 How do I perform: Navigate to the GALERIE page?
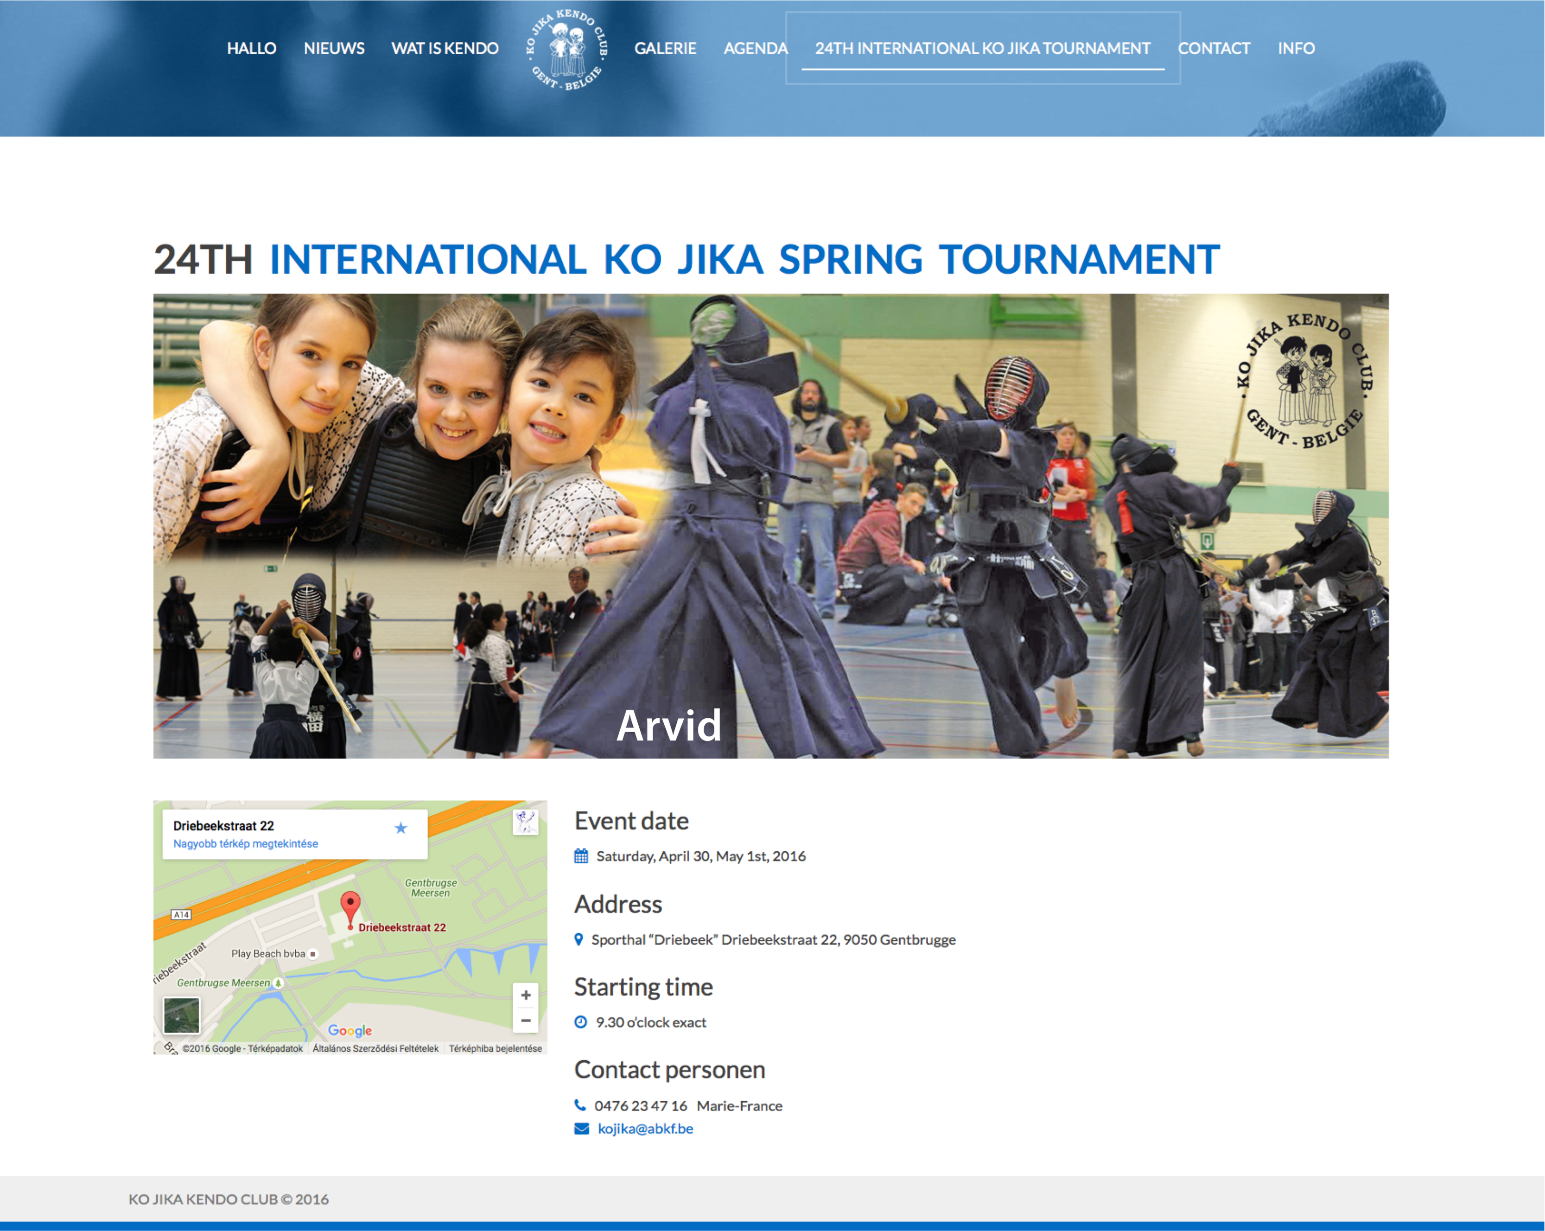(665, 48)
